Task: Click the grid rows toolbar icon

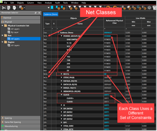Action: click(x=144, y=8)
